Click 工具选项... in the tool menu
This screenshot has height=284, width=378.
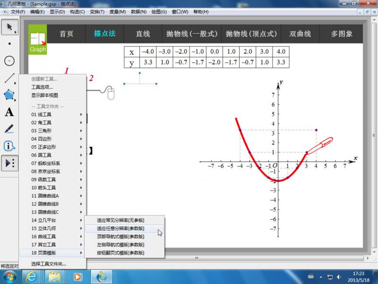(42, 87)
